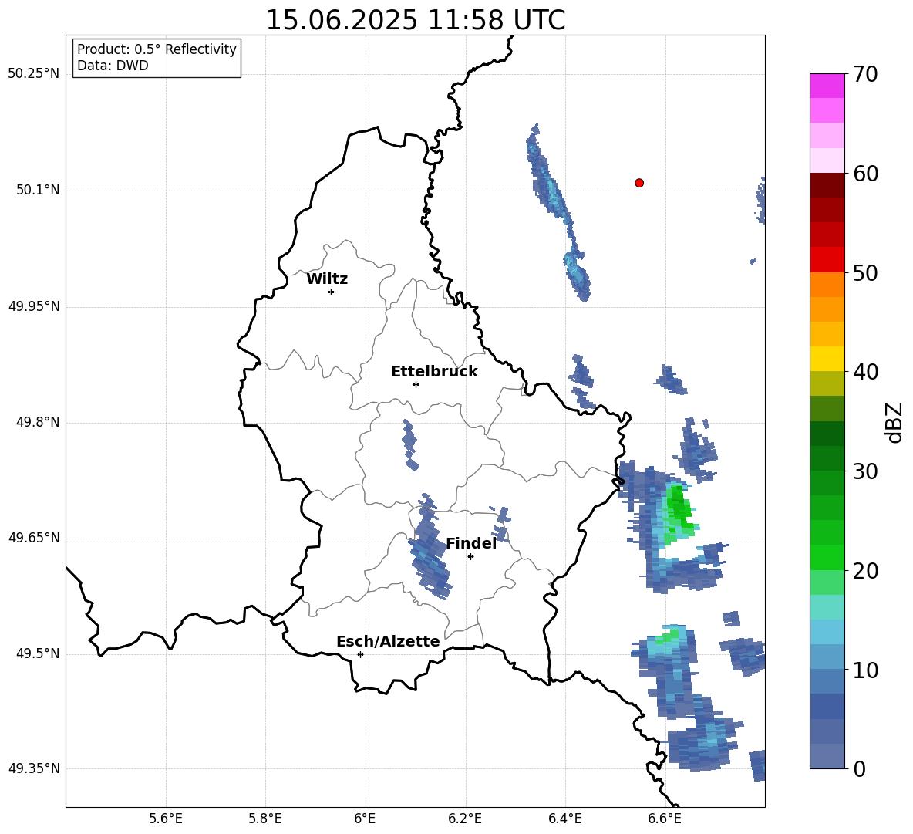Click the longitude label '6.4°E'
This screenshot has width=913, height=834.
click(x=564, y=819)
